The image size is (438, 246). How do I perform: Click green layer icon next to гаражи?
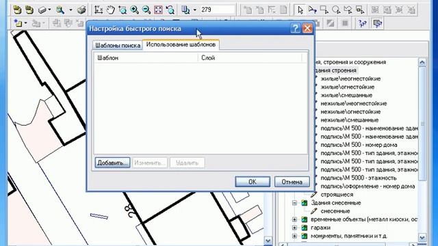[x=304, y=228]
